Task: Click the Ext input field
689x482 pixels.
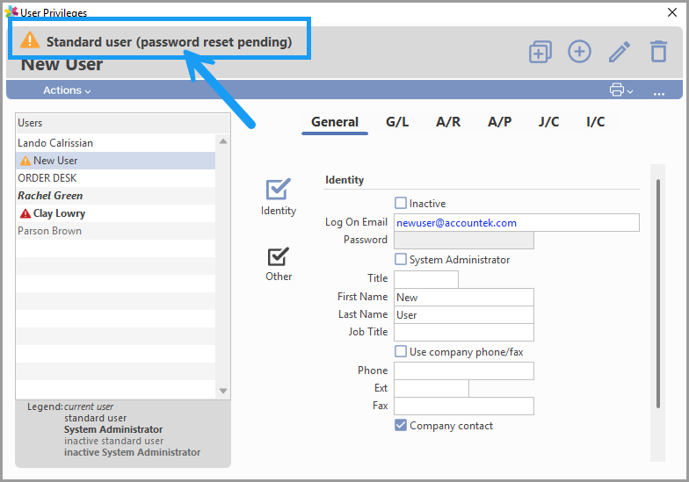Action: tap(431, 388)
